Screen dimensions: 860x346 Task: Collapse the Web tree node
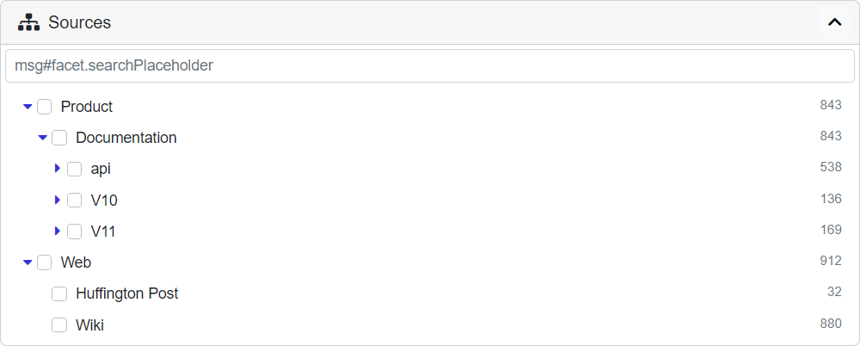coord(28,263)
